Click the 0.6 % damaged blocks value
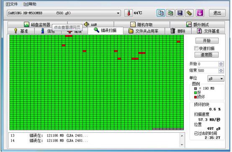Screen dimensions: 232x152 point(215,109)
